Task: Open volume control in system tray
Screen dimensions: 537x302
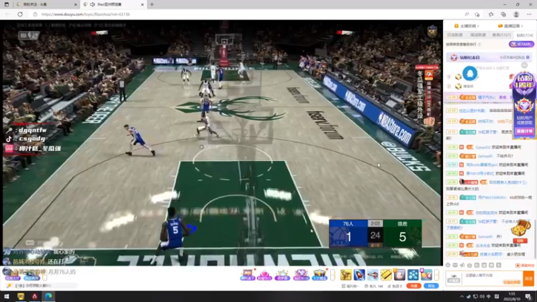Action: [482, 297]
